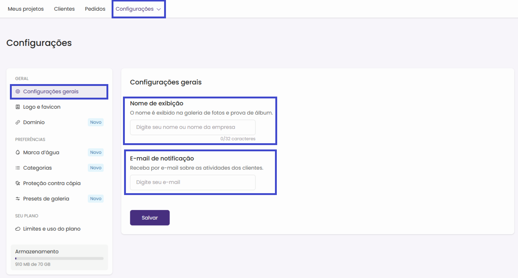Click the Nome de exibição input field
Screen dimensions: 518x278
[193, 127]
